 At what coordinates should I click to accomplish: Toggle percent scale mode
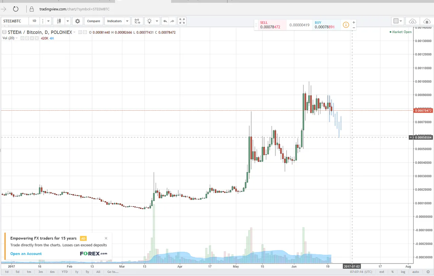(x=392, y=272)
